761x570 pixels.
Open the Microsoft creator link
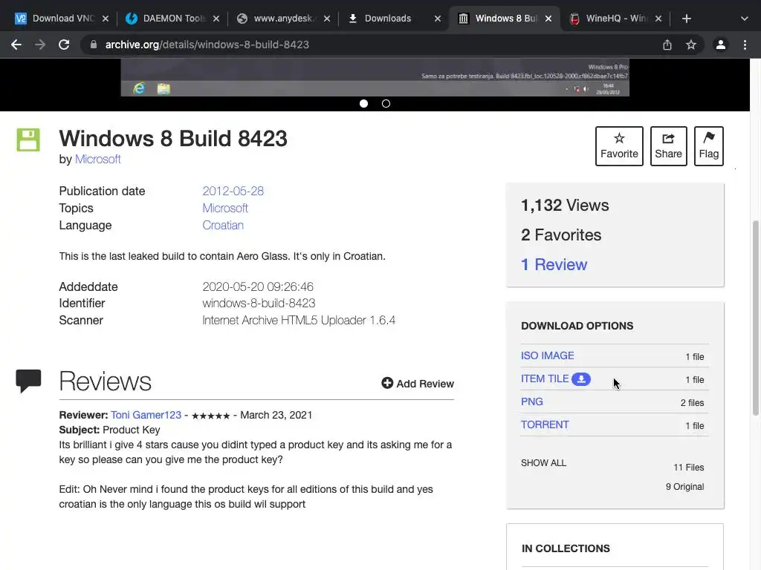(97, 159)
